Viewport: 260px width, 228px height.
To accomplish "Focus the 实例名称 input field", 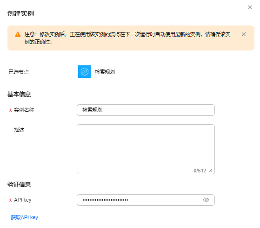I will tap(146, 110).
